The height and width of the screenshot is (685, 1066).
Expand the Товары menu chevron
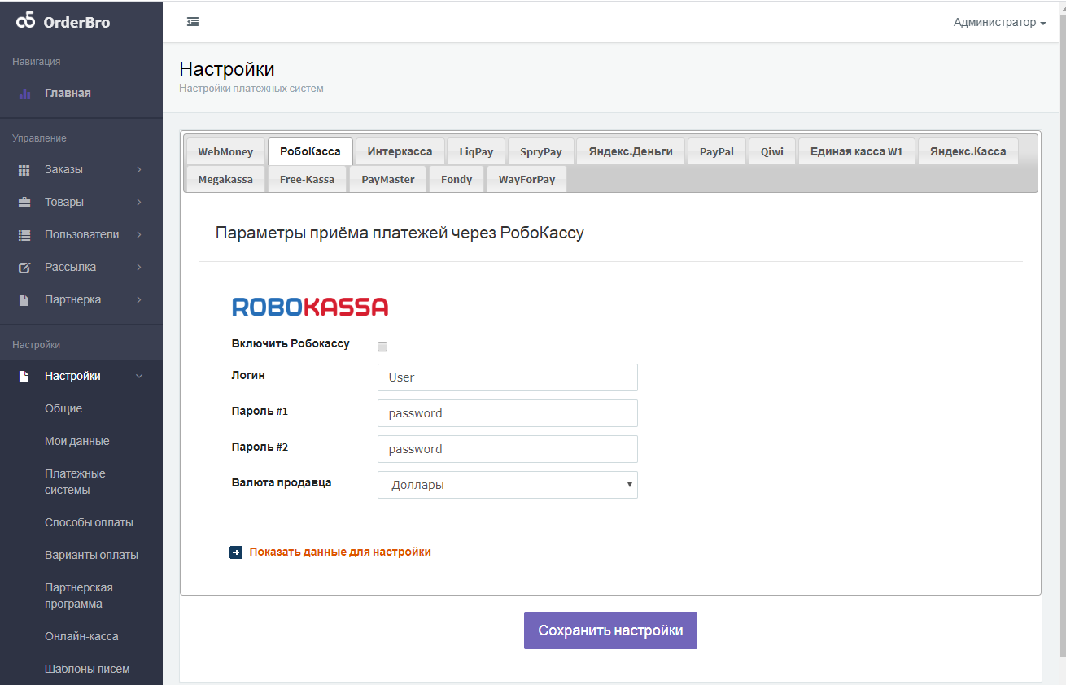pos(139,203)
